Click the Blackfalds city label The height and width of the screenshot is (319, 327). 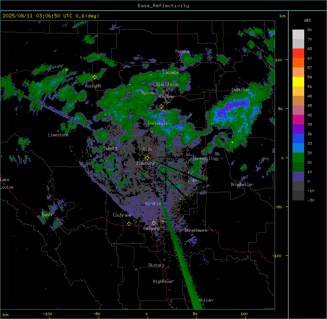(167, 84)
